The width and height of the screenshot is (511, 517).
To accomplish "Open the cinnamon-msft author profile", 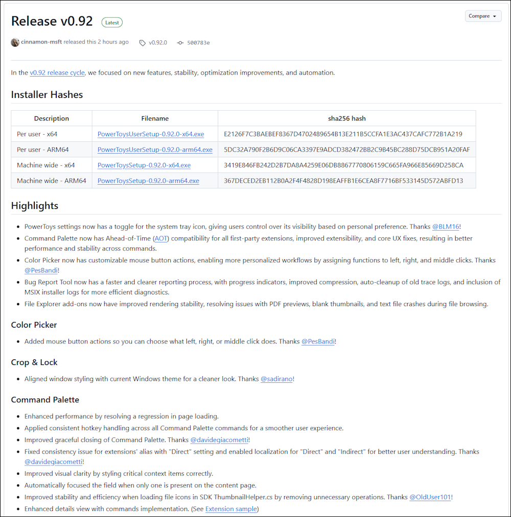I will pos(41,42).
